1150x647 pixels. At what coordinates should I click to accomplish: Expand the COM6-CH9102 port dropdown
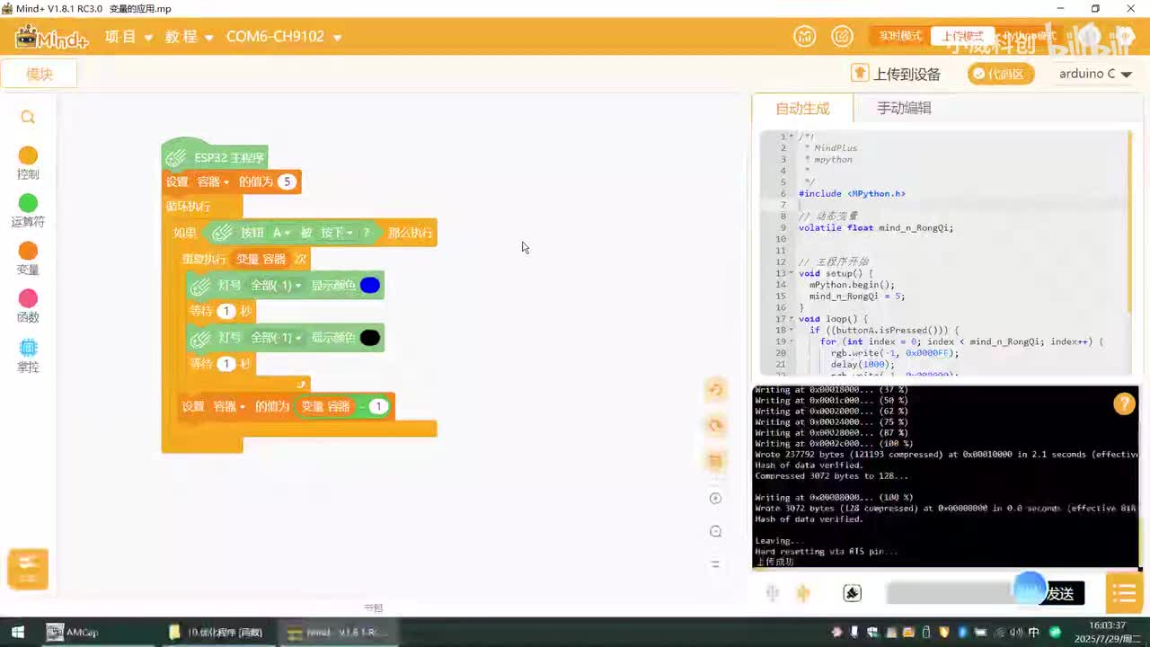(x=284, y=37)
